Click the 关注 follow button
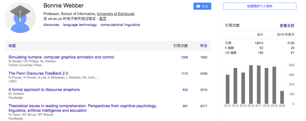306x121 pixels. [x=202, y=6]
